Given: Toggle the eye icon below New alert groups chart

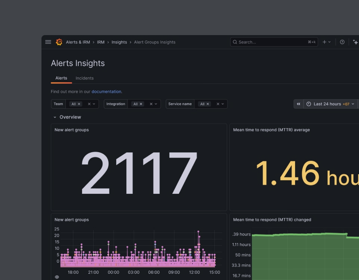Looking at the screenshot, I should [57, 277].
